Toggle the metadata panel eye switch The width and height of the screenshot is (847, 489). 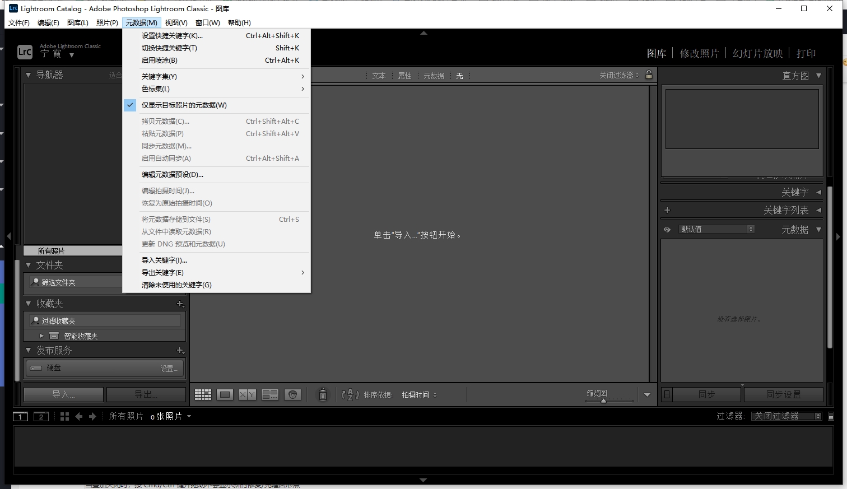667,230
